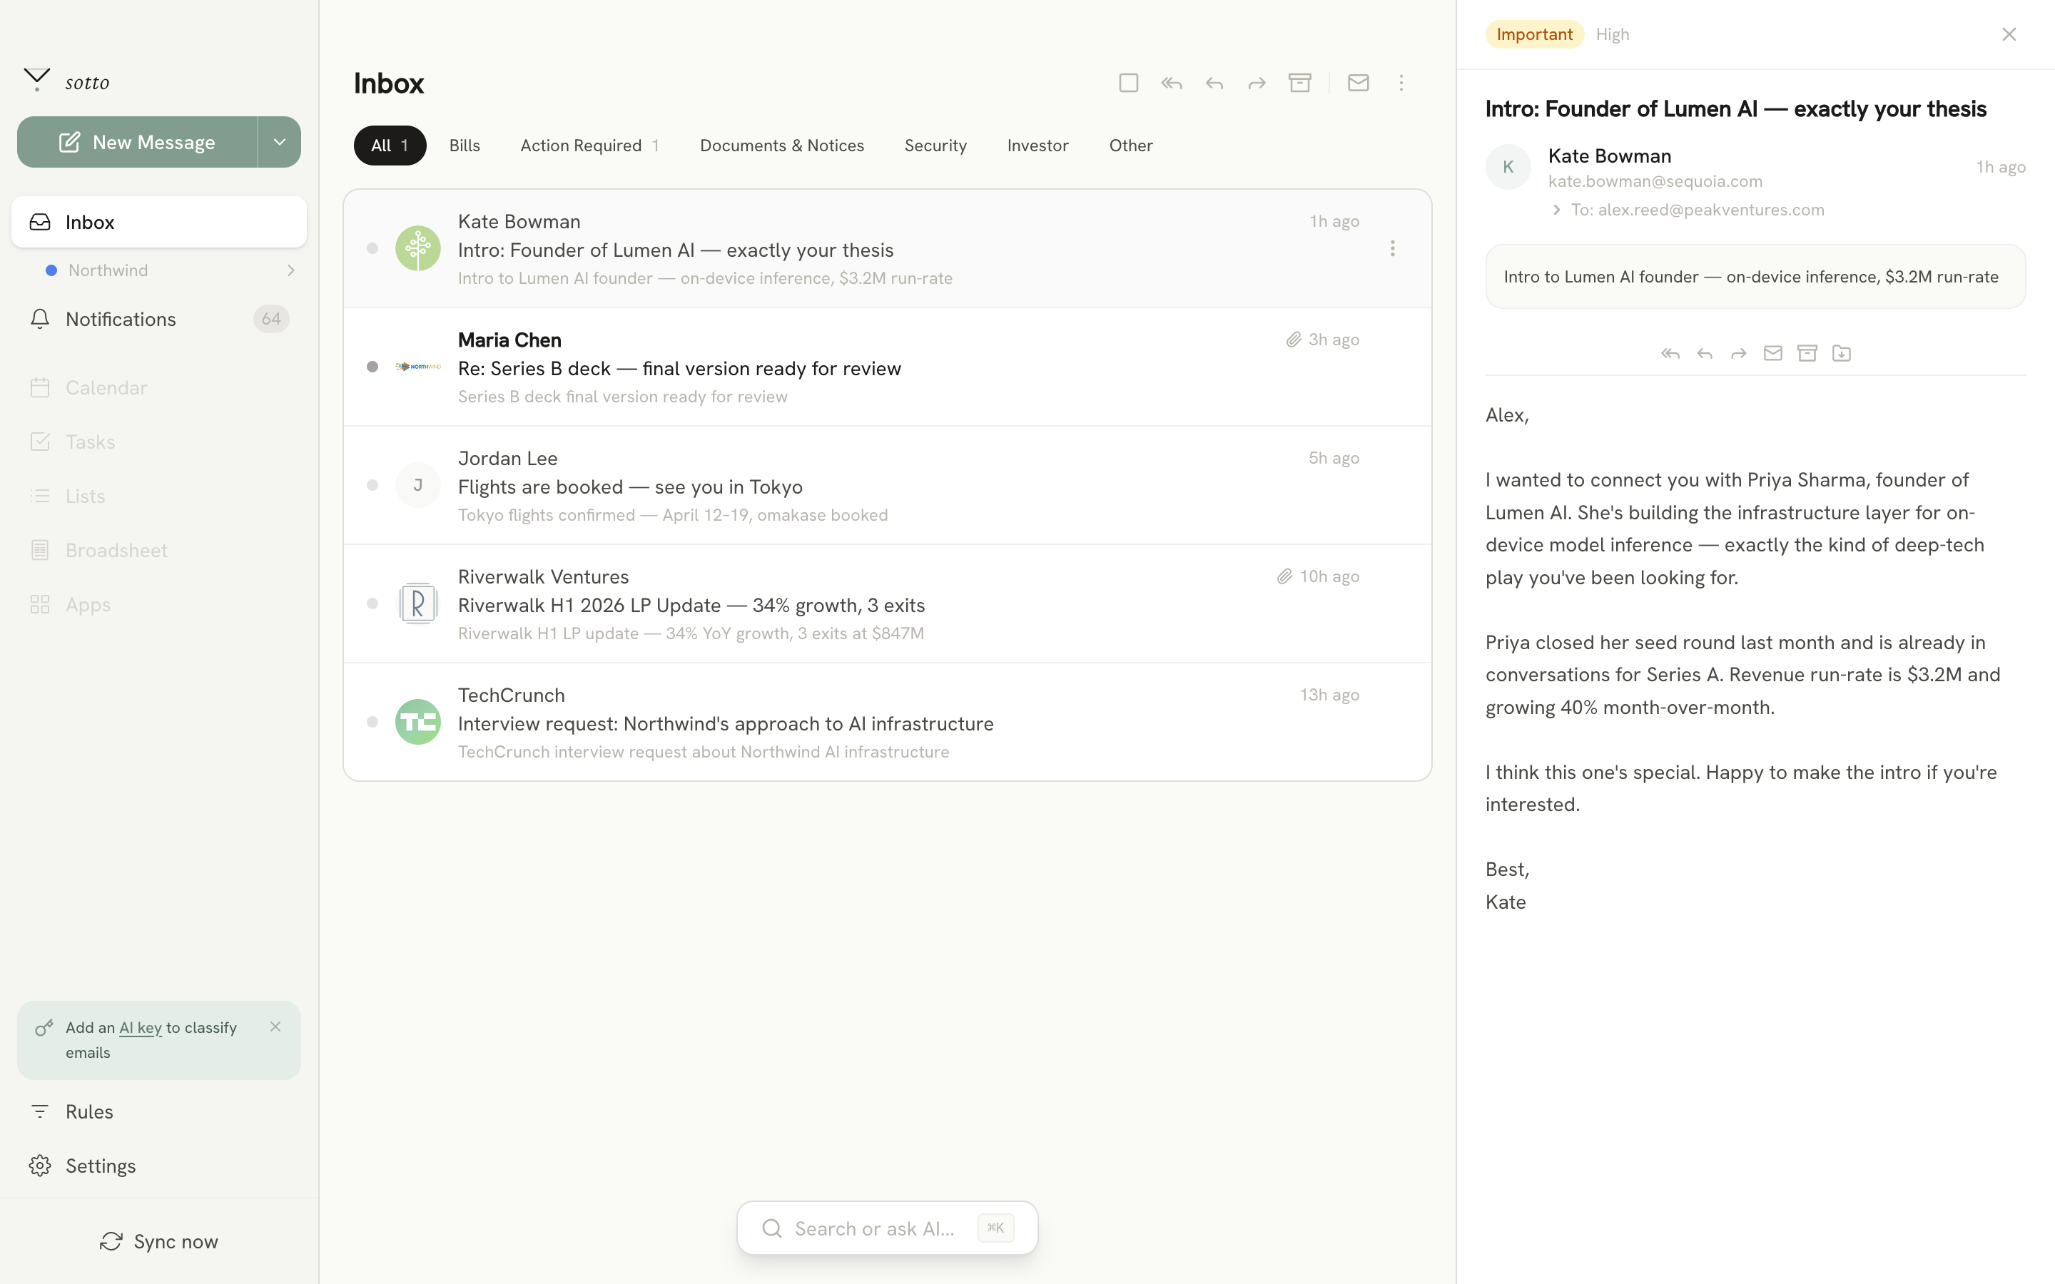Expand the Northwind folder in the sidebar
This screenshot has height=1284, width=2055.
291,270
